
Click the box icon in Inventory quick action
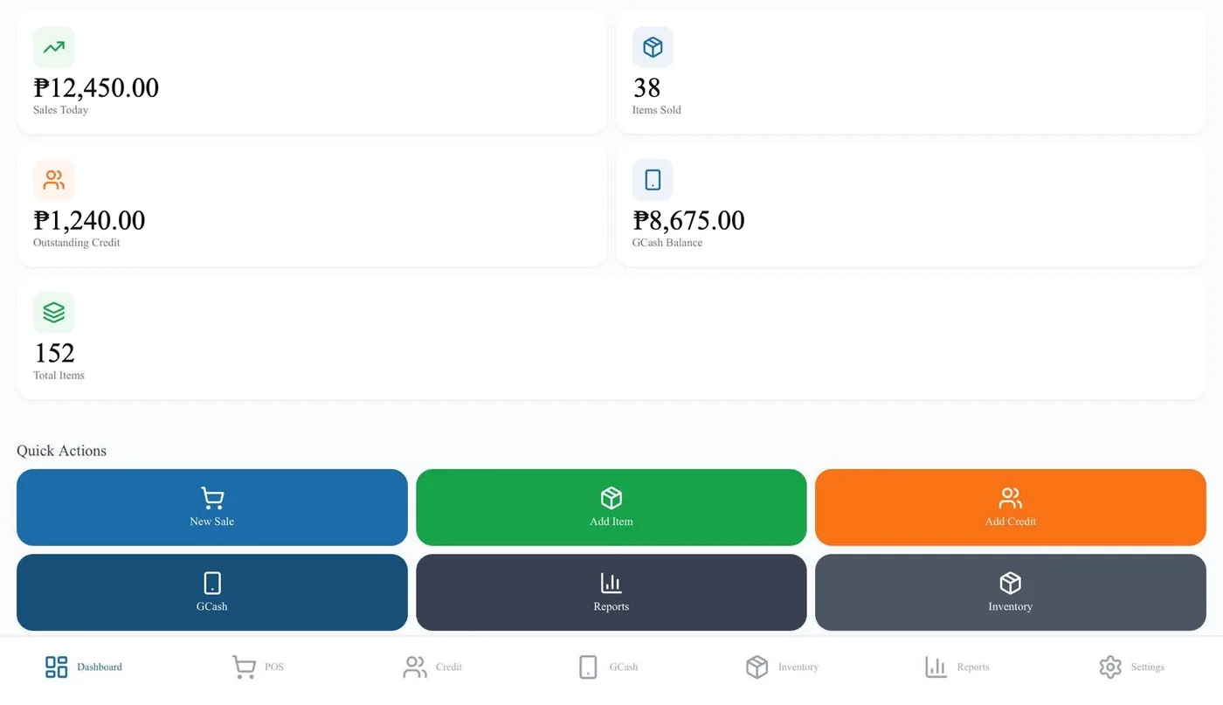pyautogui.click(x=1011, y=583)
